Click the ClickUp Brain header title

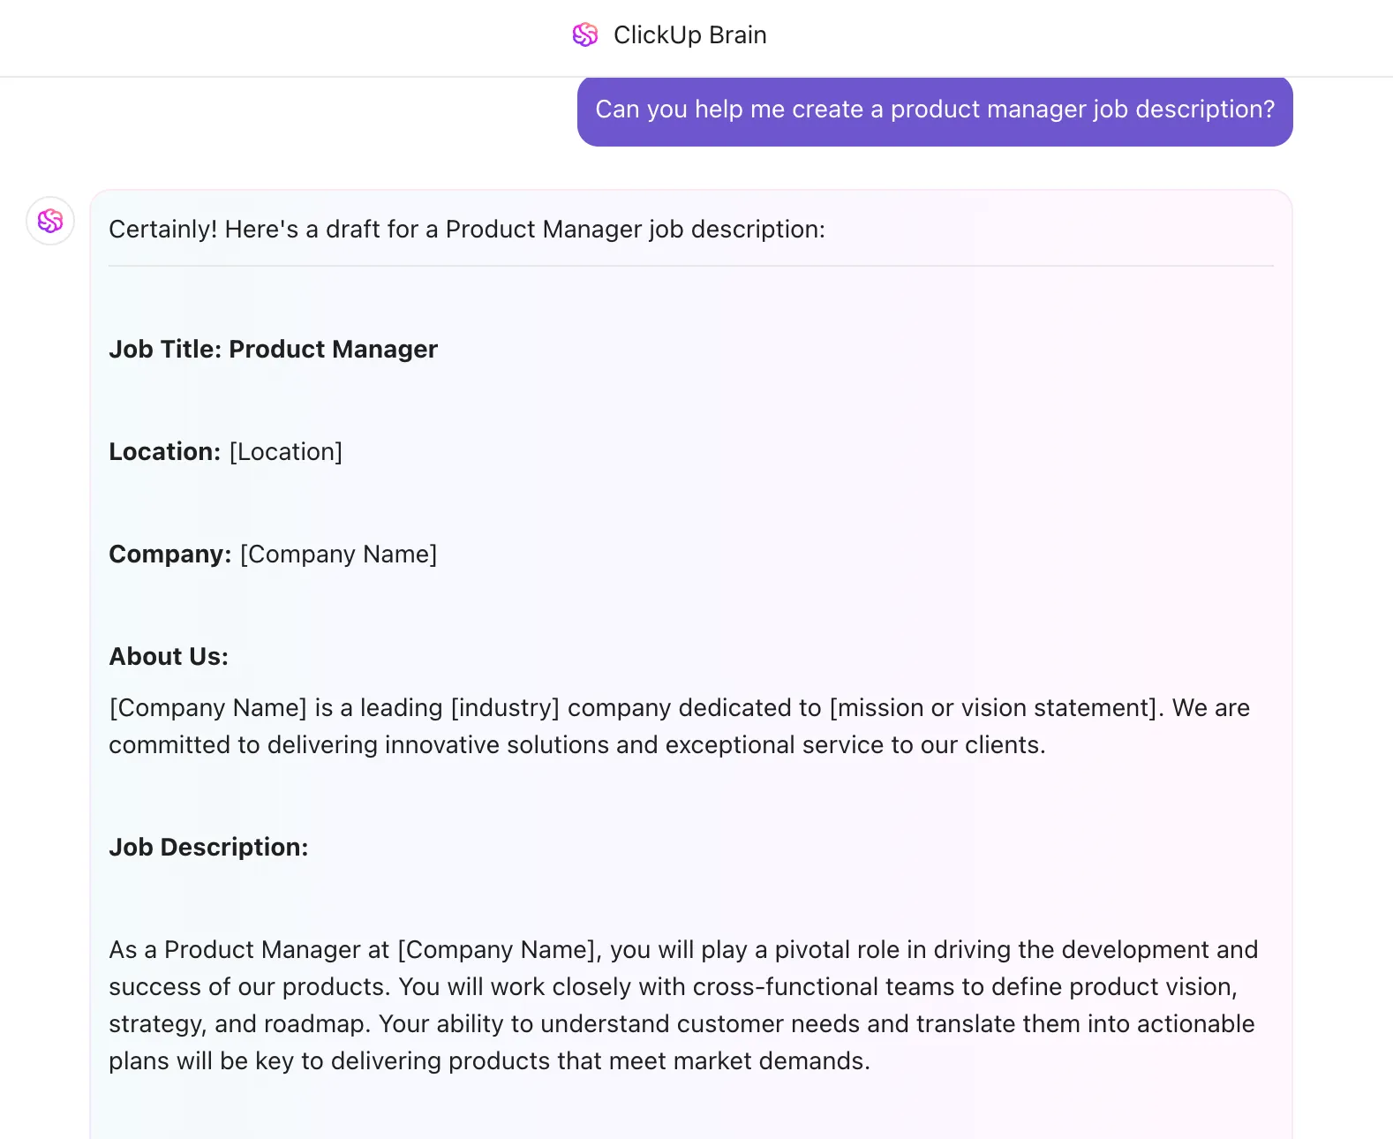pyautogui.click(x=689, y=35)
